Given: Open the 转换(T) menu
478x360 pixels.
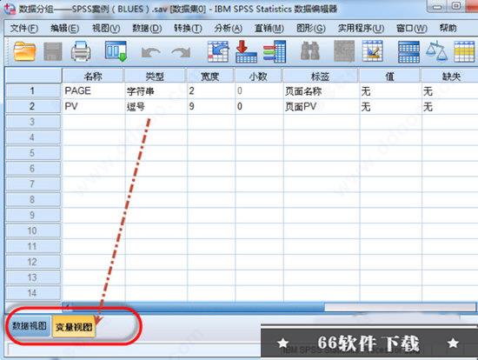Looking at the screenshot, I should (188, 29).
